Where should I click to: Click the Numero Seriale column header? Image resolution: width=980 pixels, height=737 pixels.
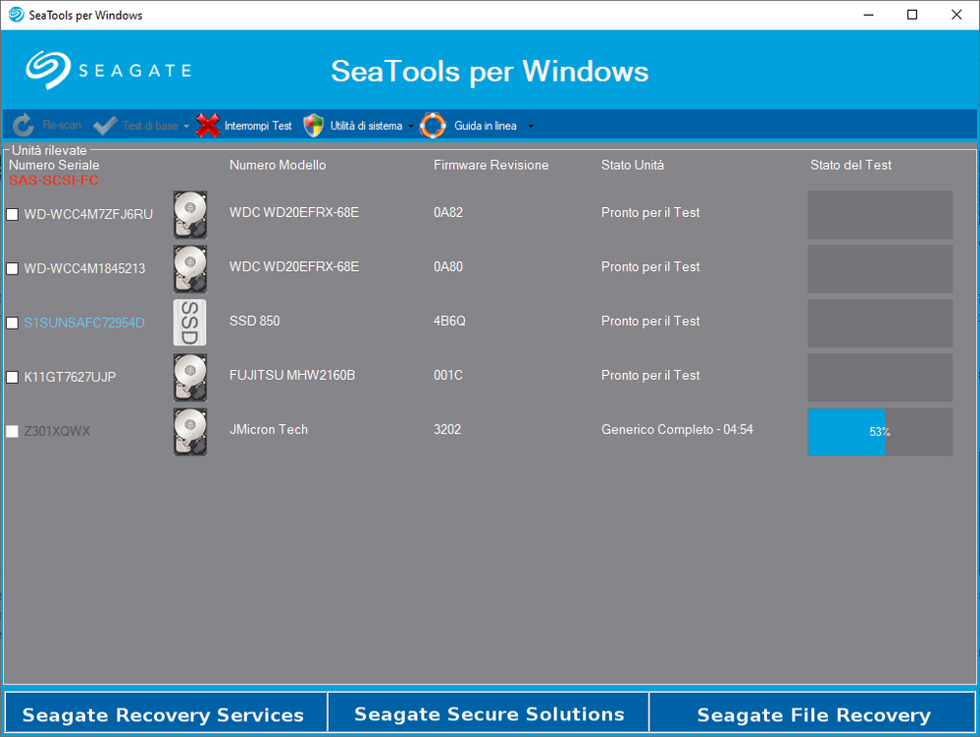pyautogui.click(x=54, y=165)
